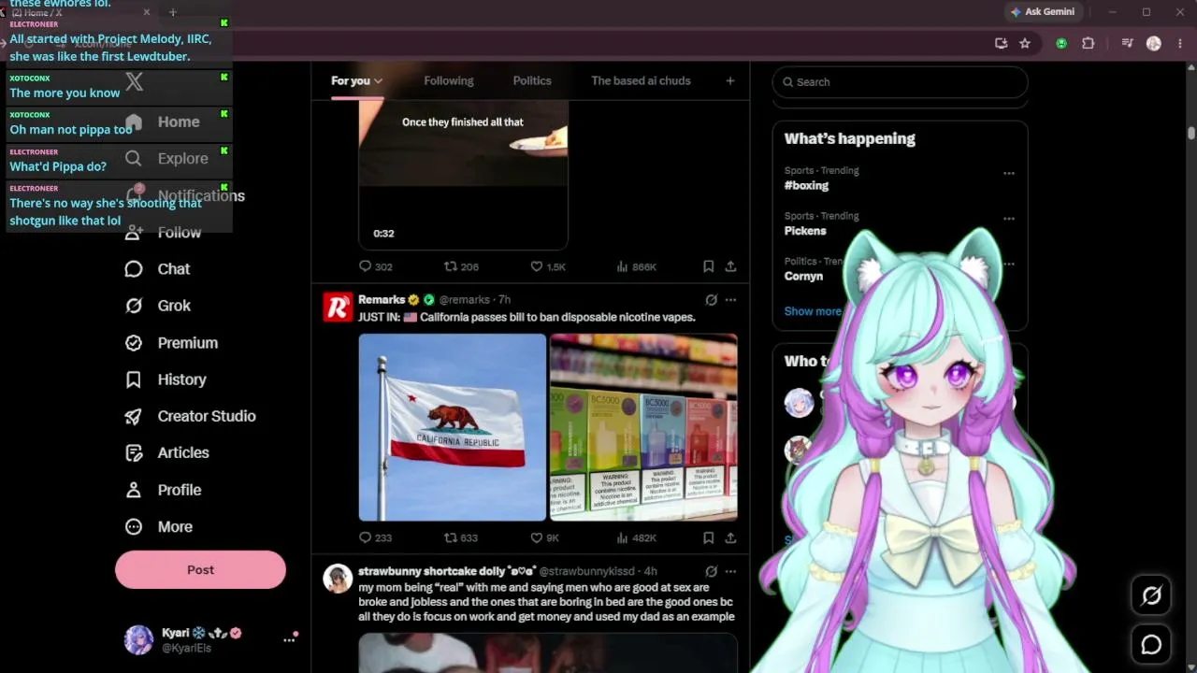Image resolution: width=1197 pixels, height=673 pixels.
Task: Open the #boxing trending topic
Action: 806,185
